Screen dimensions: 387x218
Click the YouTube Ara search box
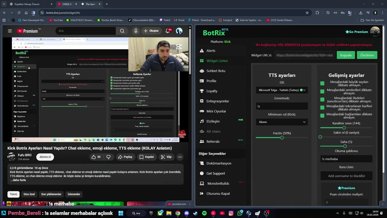click(86, 31)
